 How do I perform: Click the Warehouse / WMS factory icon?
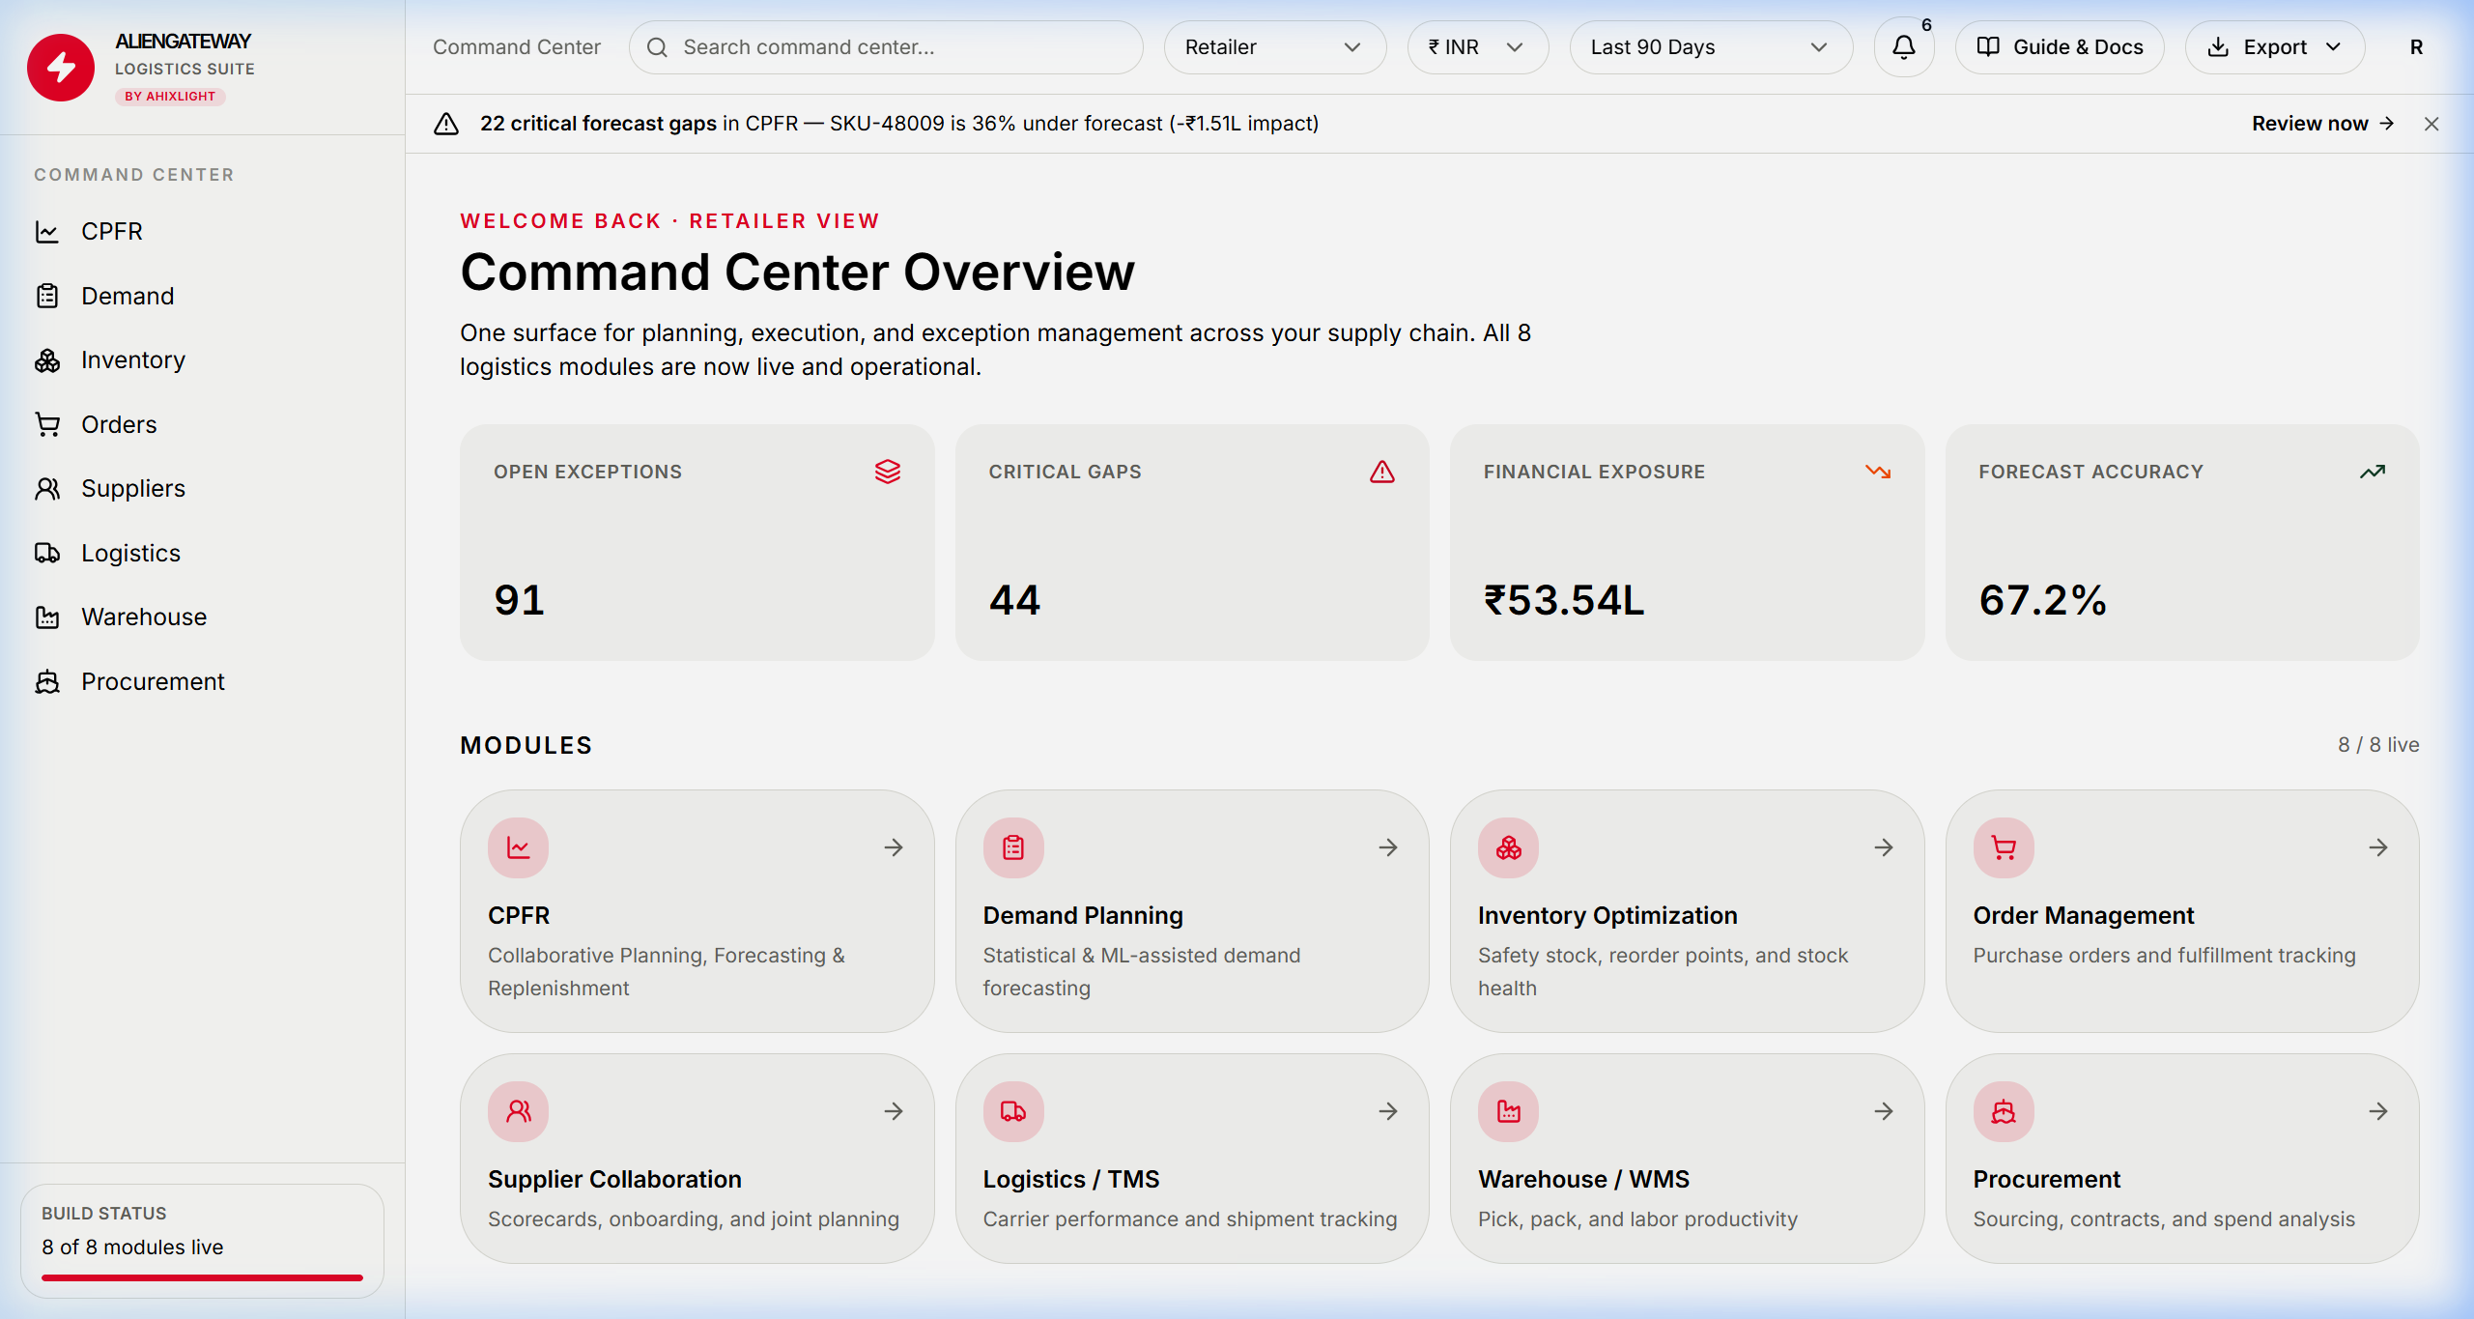(x=1509, y=1112)
